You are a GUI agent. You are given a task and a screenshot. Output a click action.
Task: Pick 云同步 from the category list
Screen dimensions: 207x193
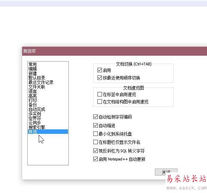[48, 122]
